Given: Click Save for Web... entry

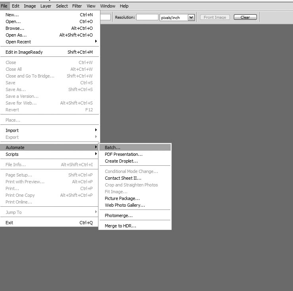Looking at the screenshot, I should 49,103.
